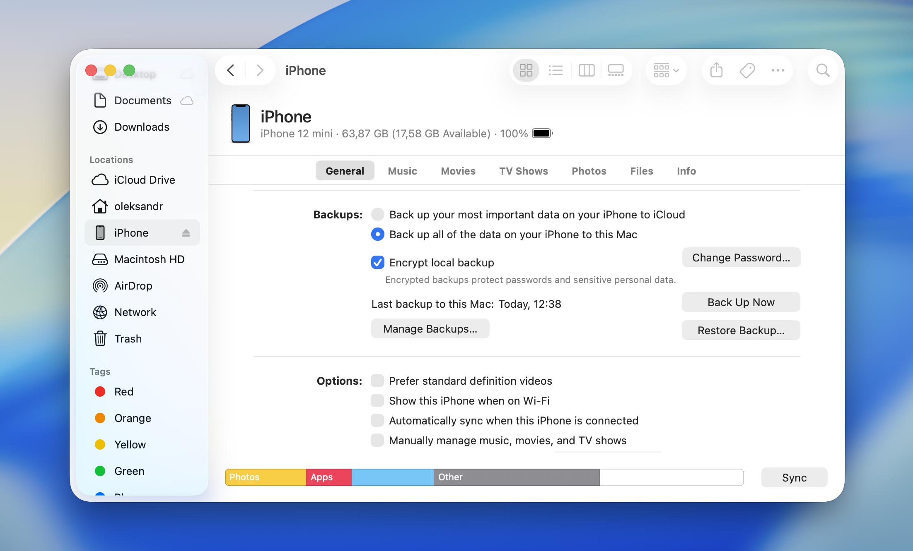Image resolution: width=913 pixels, height=551 pixels.
Task: Select back up to iCloud option
Action: (x=378, y=214)
